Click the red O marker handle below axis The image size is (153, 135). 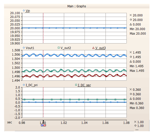(x=44, y=125)
